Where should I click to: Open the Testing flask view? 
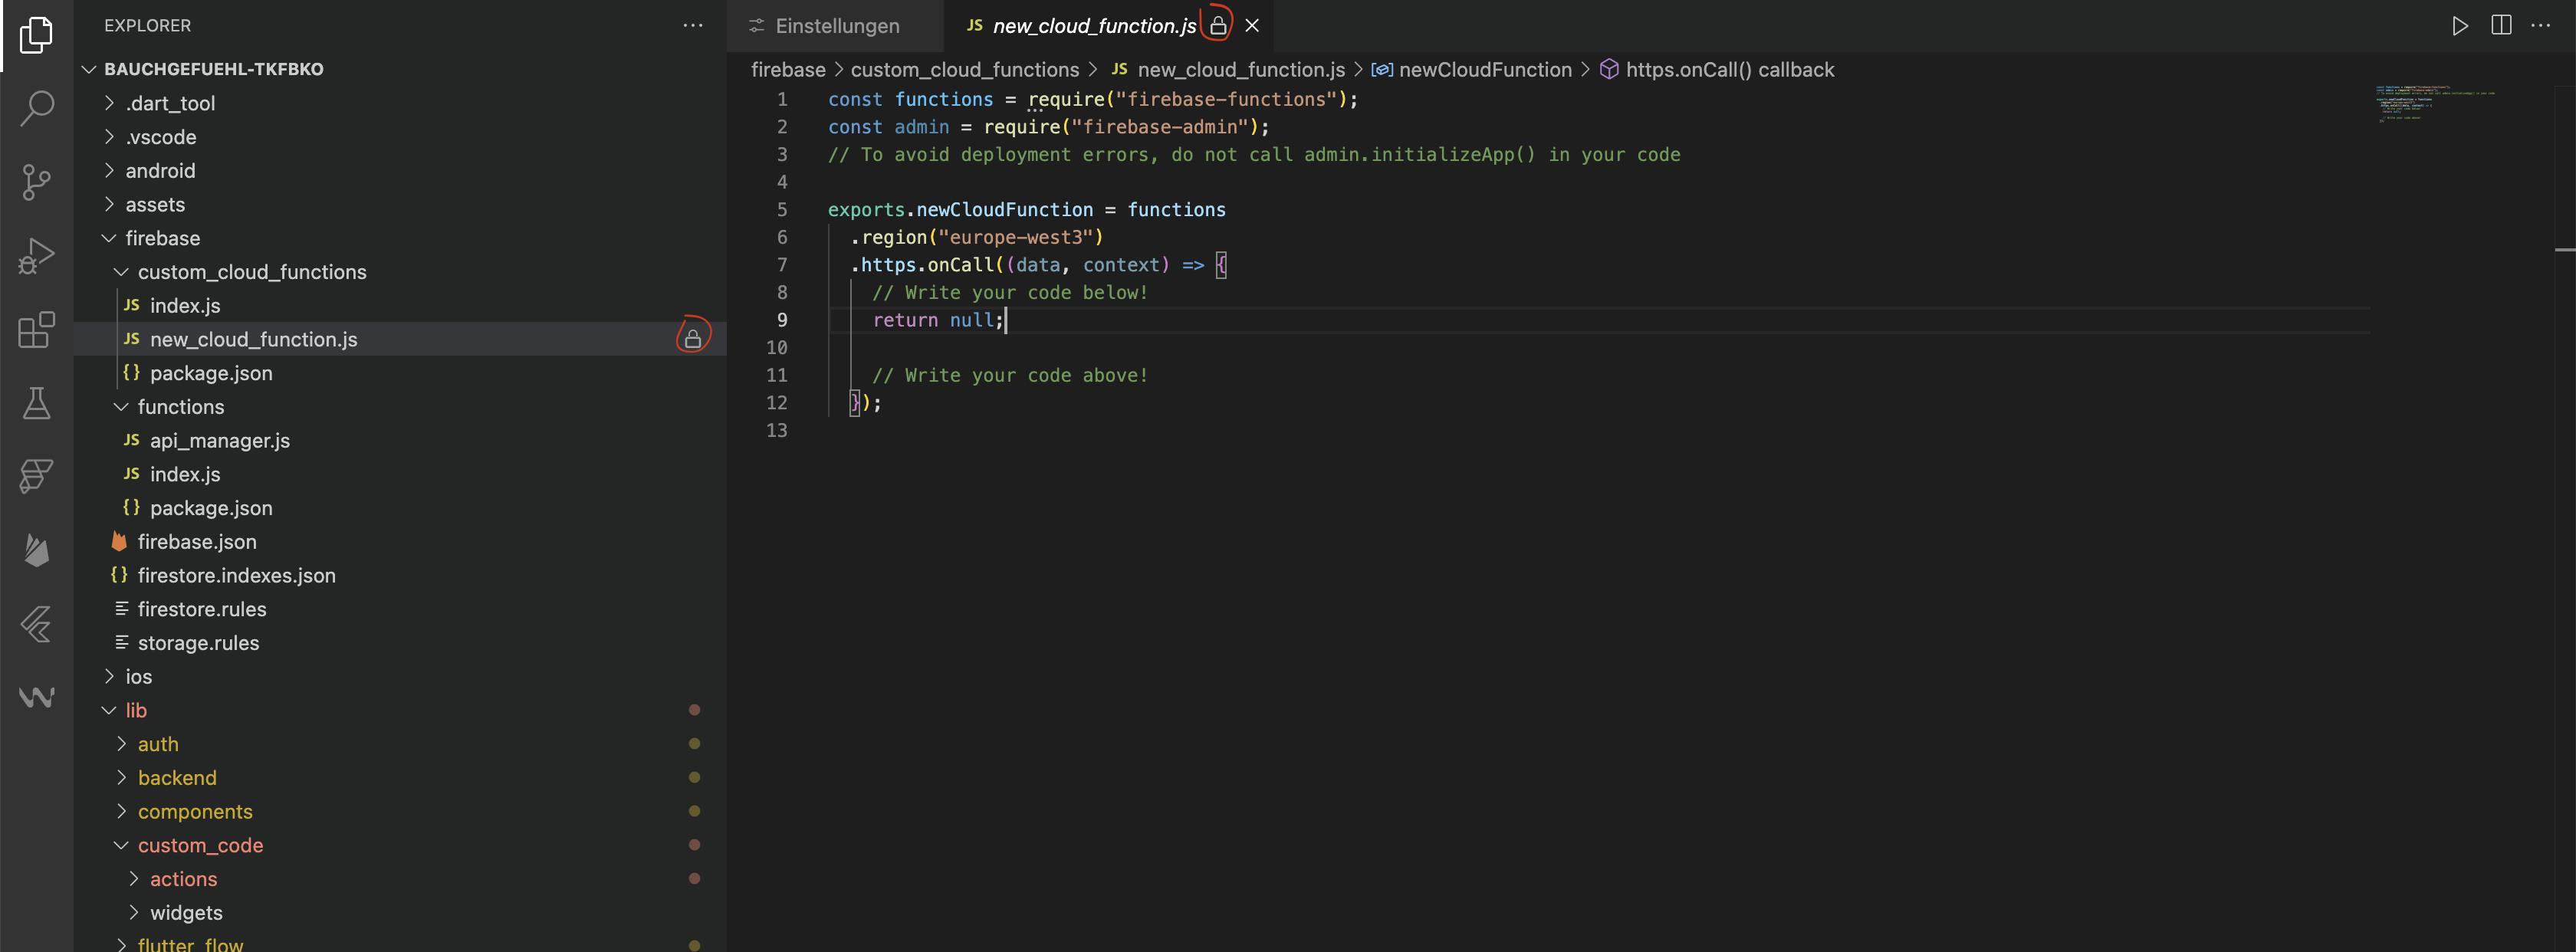pos(37,403)
